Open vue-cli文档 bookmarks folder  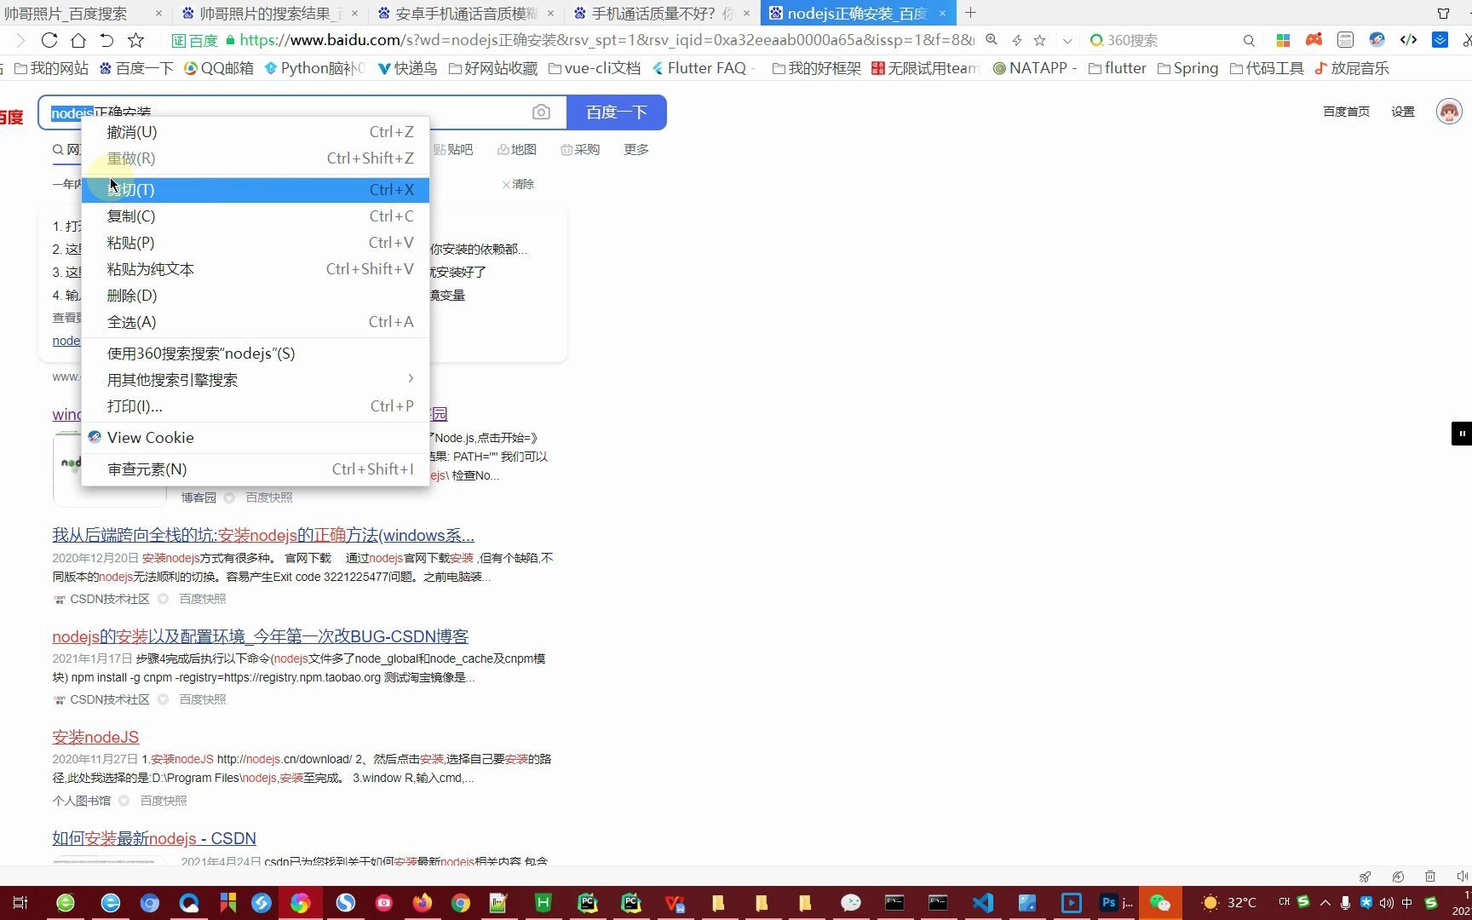pyautogui.click(x=595, y=68)
